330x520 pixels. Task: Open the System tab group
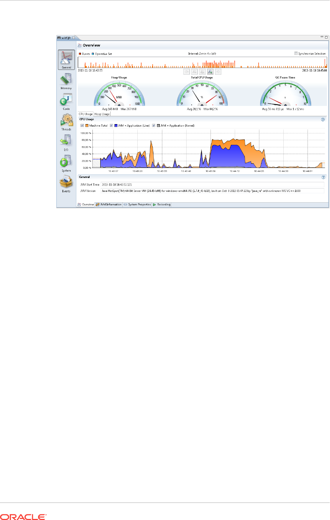tap(66, 164)
